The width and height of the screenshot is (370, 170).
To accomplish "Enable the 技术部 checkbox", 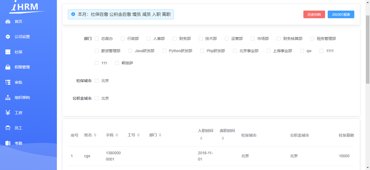I will point(201,38).
